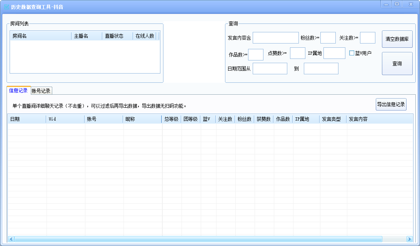Open the 账号记录 tab
This screenshot has width=420, height=246.
(x=41, y=91)
